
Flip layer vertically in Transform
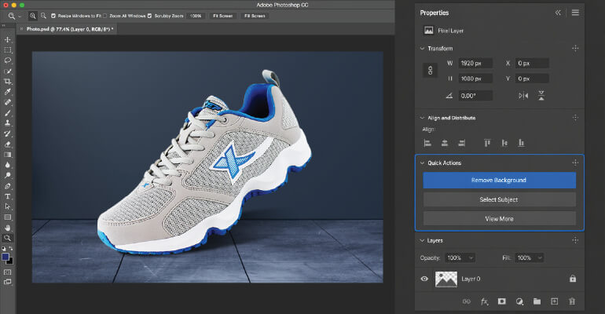pyautogui.click(x=541, y=96)
